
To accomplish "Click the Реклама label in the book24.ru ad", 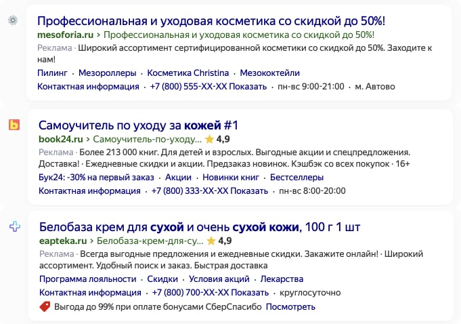I will 56,152.
